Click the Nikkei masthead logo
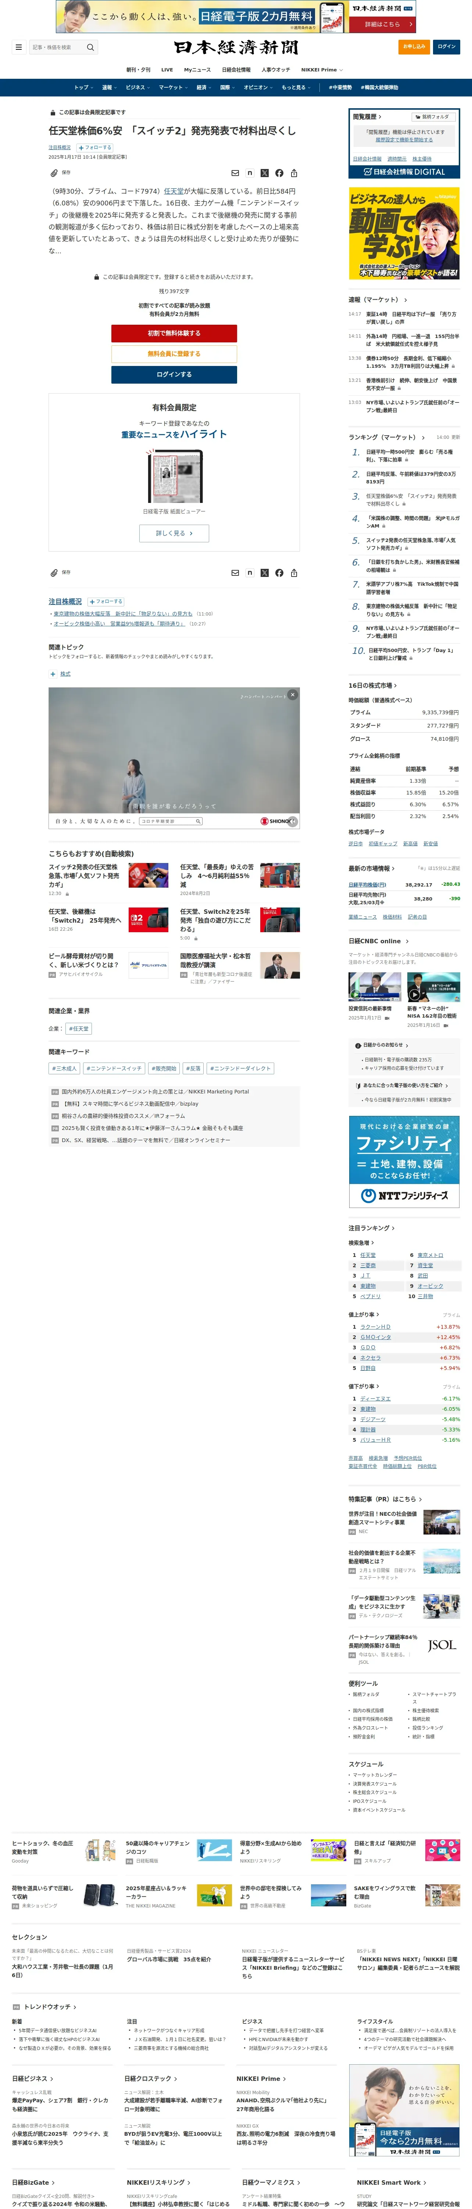The image size is (472, 2209). pyautogui.click(x=236, y=47)
